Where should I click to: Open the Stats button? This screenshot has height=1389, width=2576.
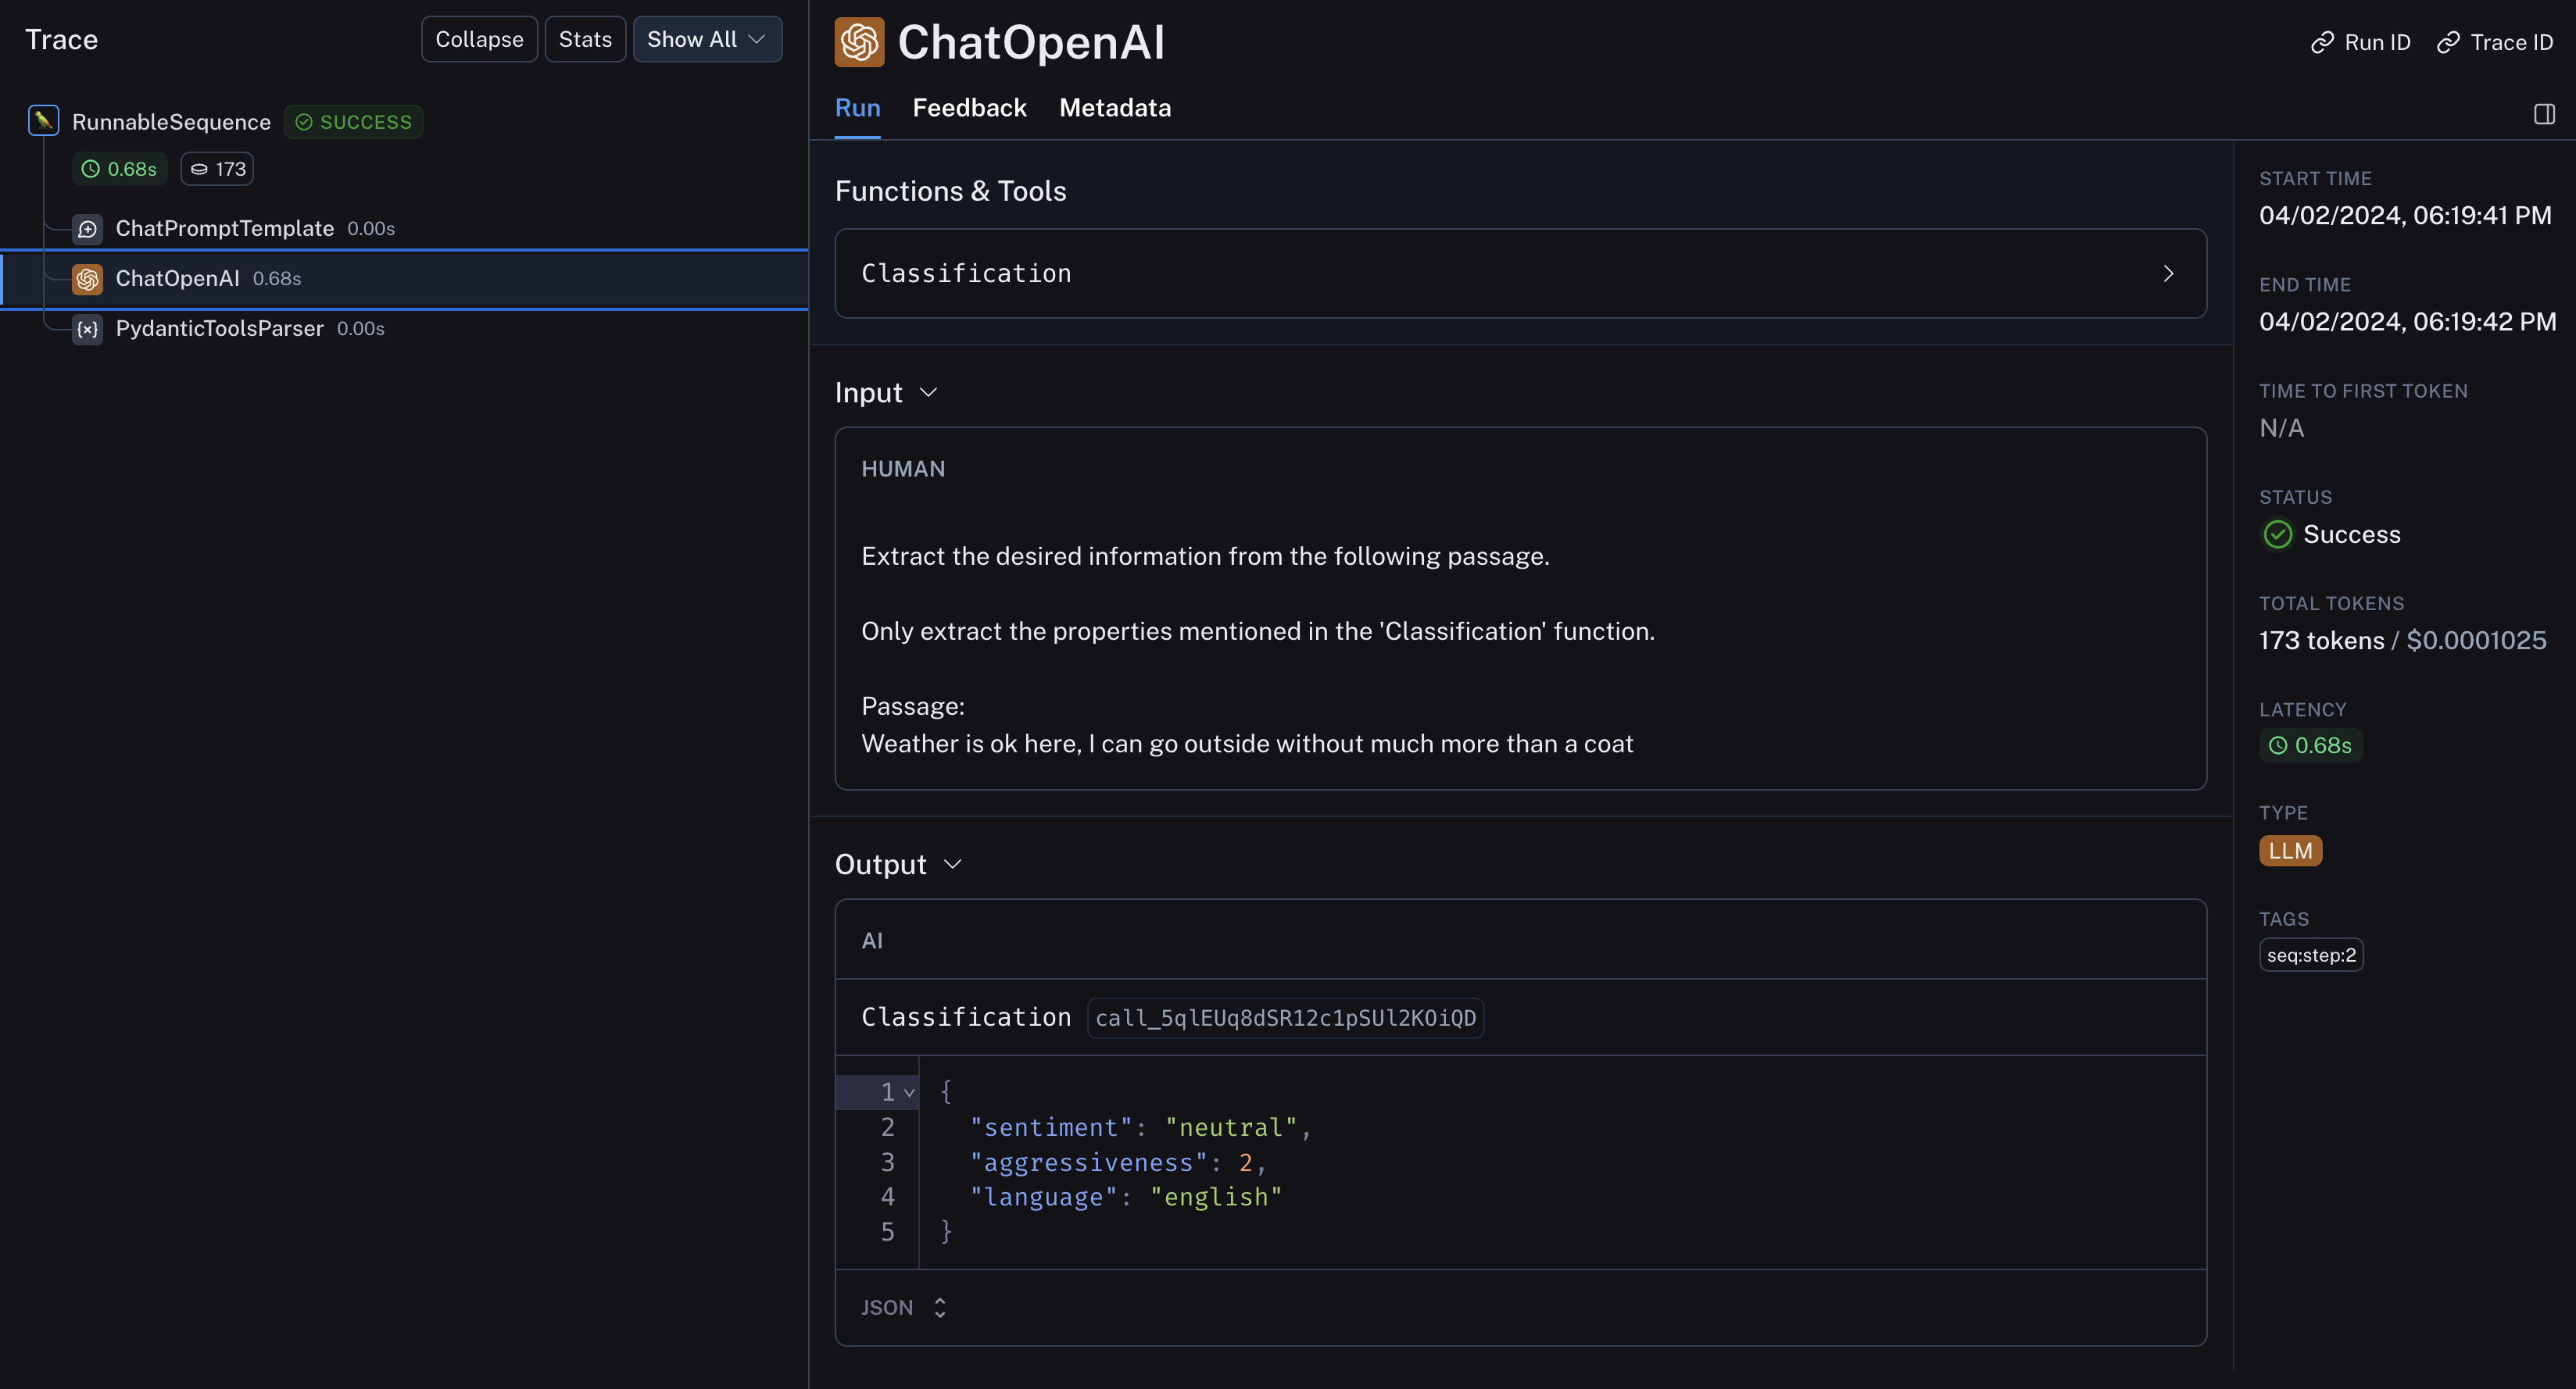pos(585,39)
